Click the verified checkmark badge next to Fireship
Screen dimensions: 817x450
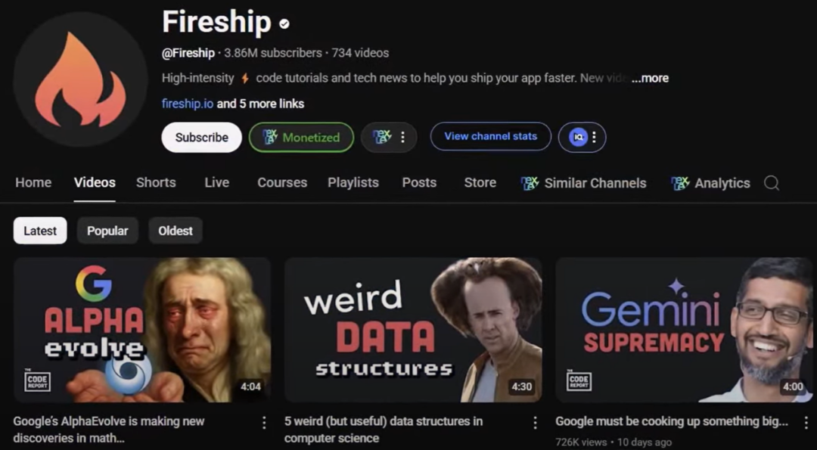[284, 23]
